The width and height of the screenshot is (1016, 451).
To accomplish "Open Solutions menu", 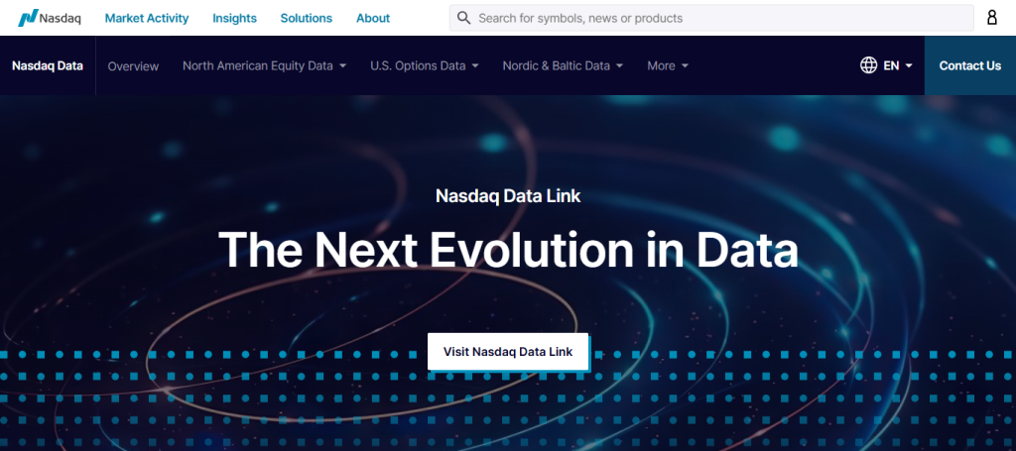I will 307,18.
